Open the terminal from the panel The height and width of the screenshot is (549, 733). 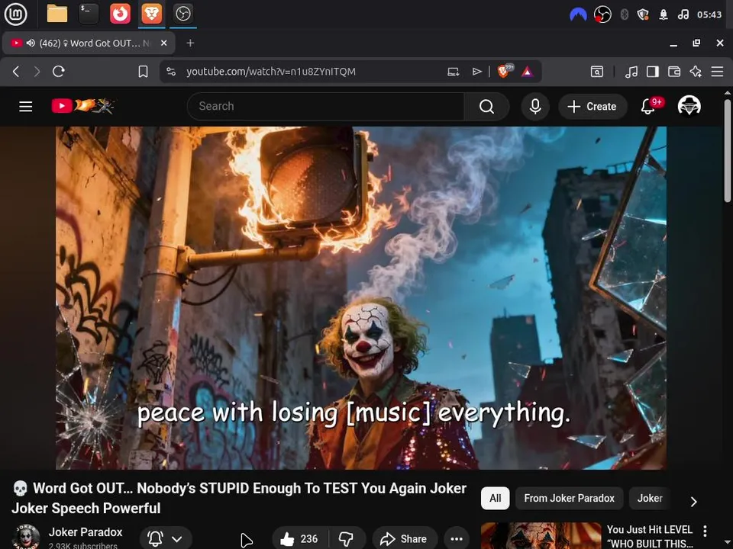tap(89, 14)
